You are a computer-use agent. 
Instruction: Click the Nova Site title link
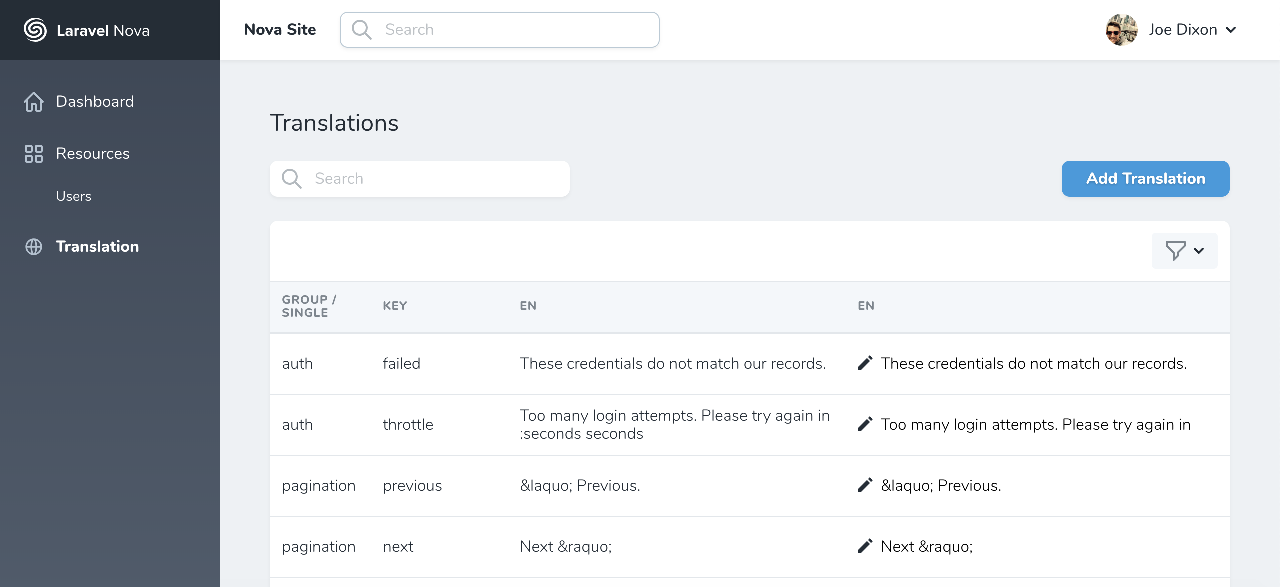point(280,30)
